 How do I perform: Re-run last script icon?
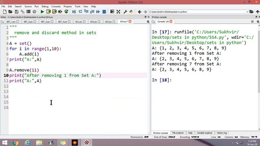click(66, 12)
